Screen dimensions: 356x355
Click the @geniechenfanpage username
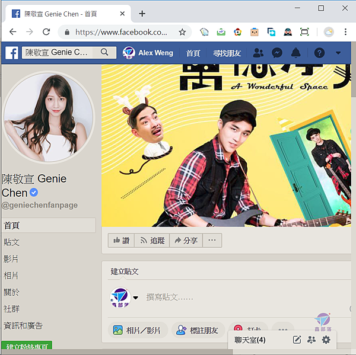click(x=40, y=205)
